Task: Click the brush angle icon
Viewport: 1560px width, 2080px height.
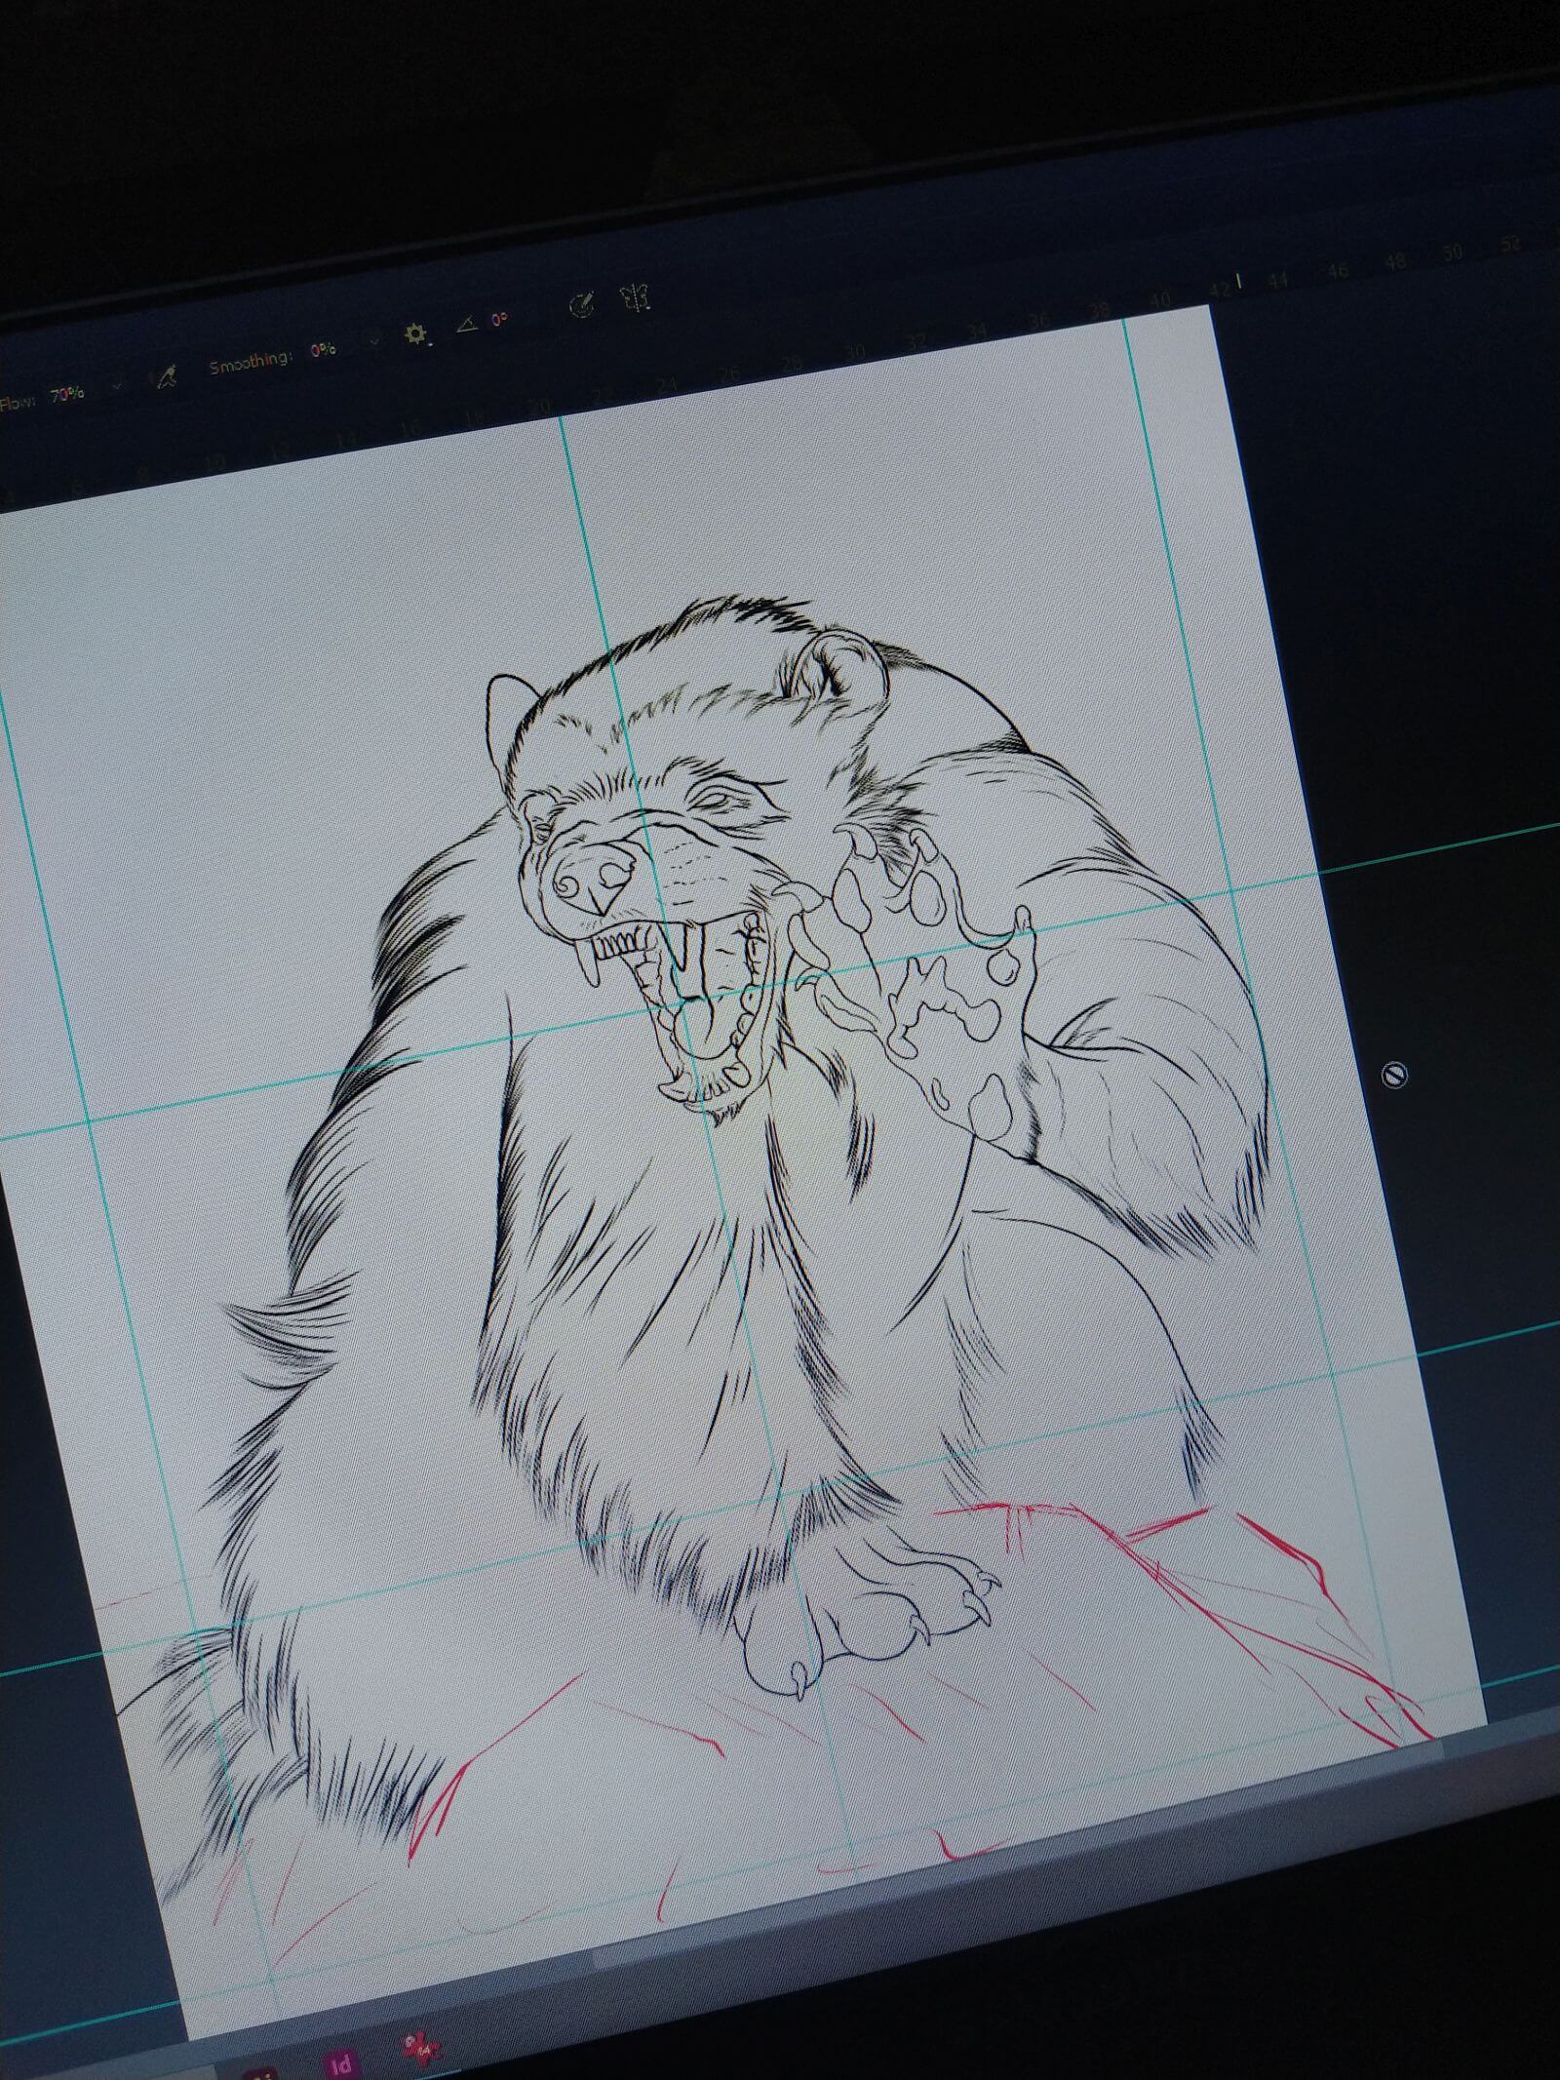Action: (x=467, y=325)
